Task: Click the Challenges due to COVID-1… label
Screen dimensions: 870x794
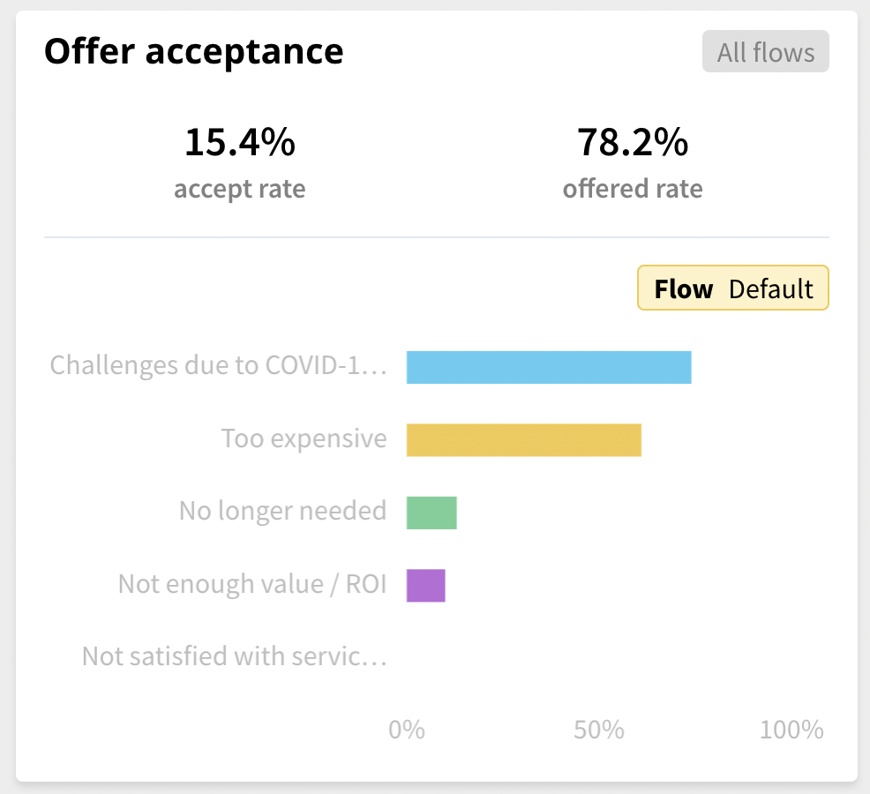Action: pos(219,365)
